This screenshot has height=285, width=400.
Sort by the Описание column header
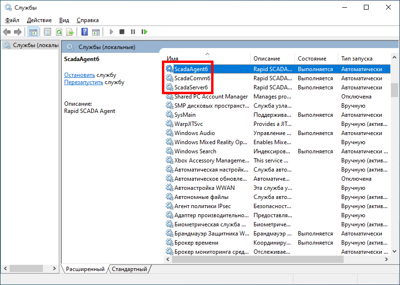tap(272, 59)
